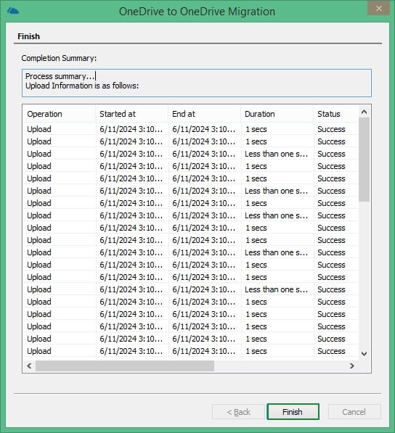Click the vertical scrollbar down arrow
This screenshot has height=433, width=395.
tap(364, 353)
